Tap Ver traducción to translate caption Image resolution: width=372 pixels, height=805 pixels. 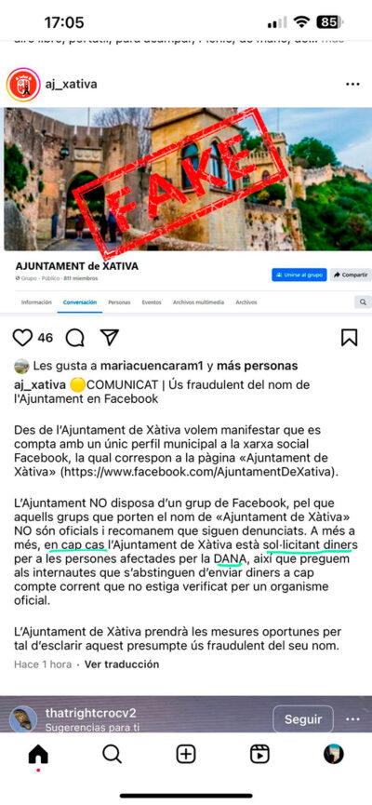(122, 664)
